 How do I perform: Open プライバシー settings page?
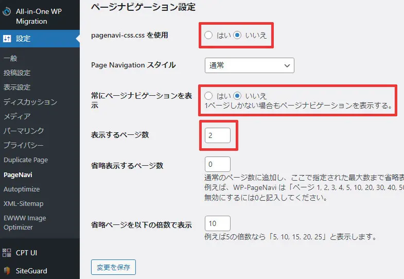click(x=24, y=145)
